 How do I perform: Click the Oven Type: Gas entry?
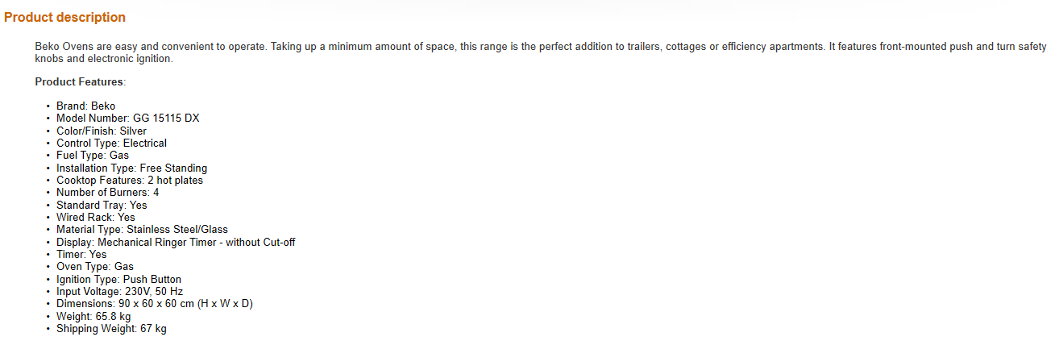(94, 266)
